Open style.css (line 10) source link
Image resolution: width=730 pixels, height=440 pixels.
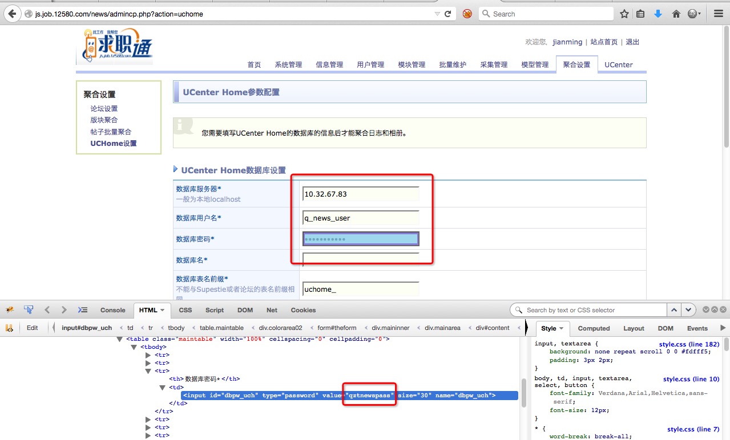[x=691, y=379]
